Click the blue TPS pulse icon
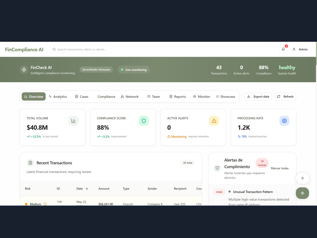This screenshot has width=317, height=238. (239, 136)
